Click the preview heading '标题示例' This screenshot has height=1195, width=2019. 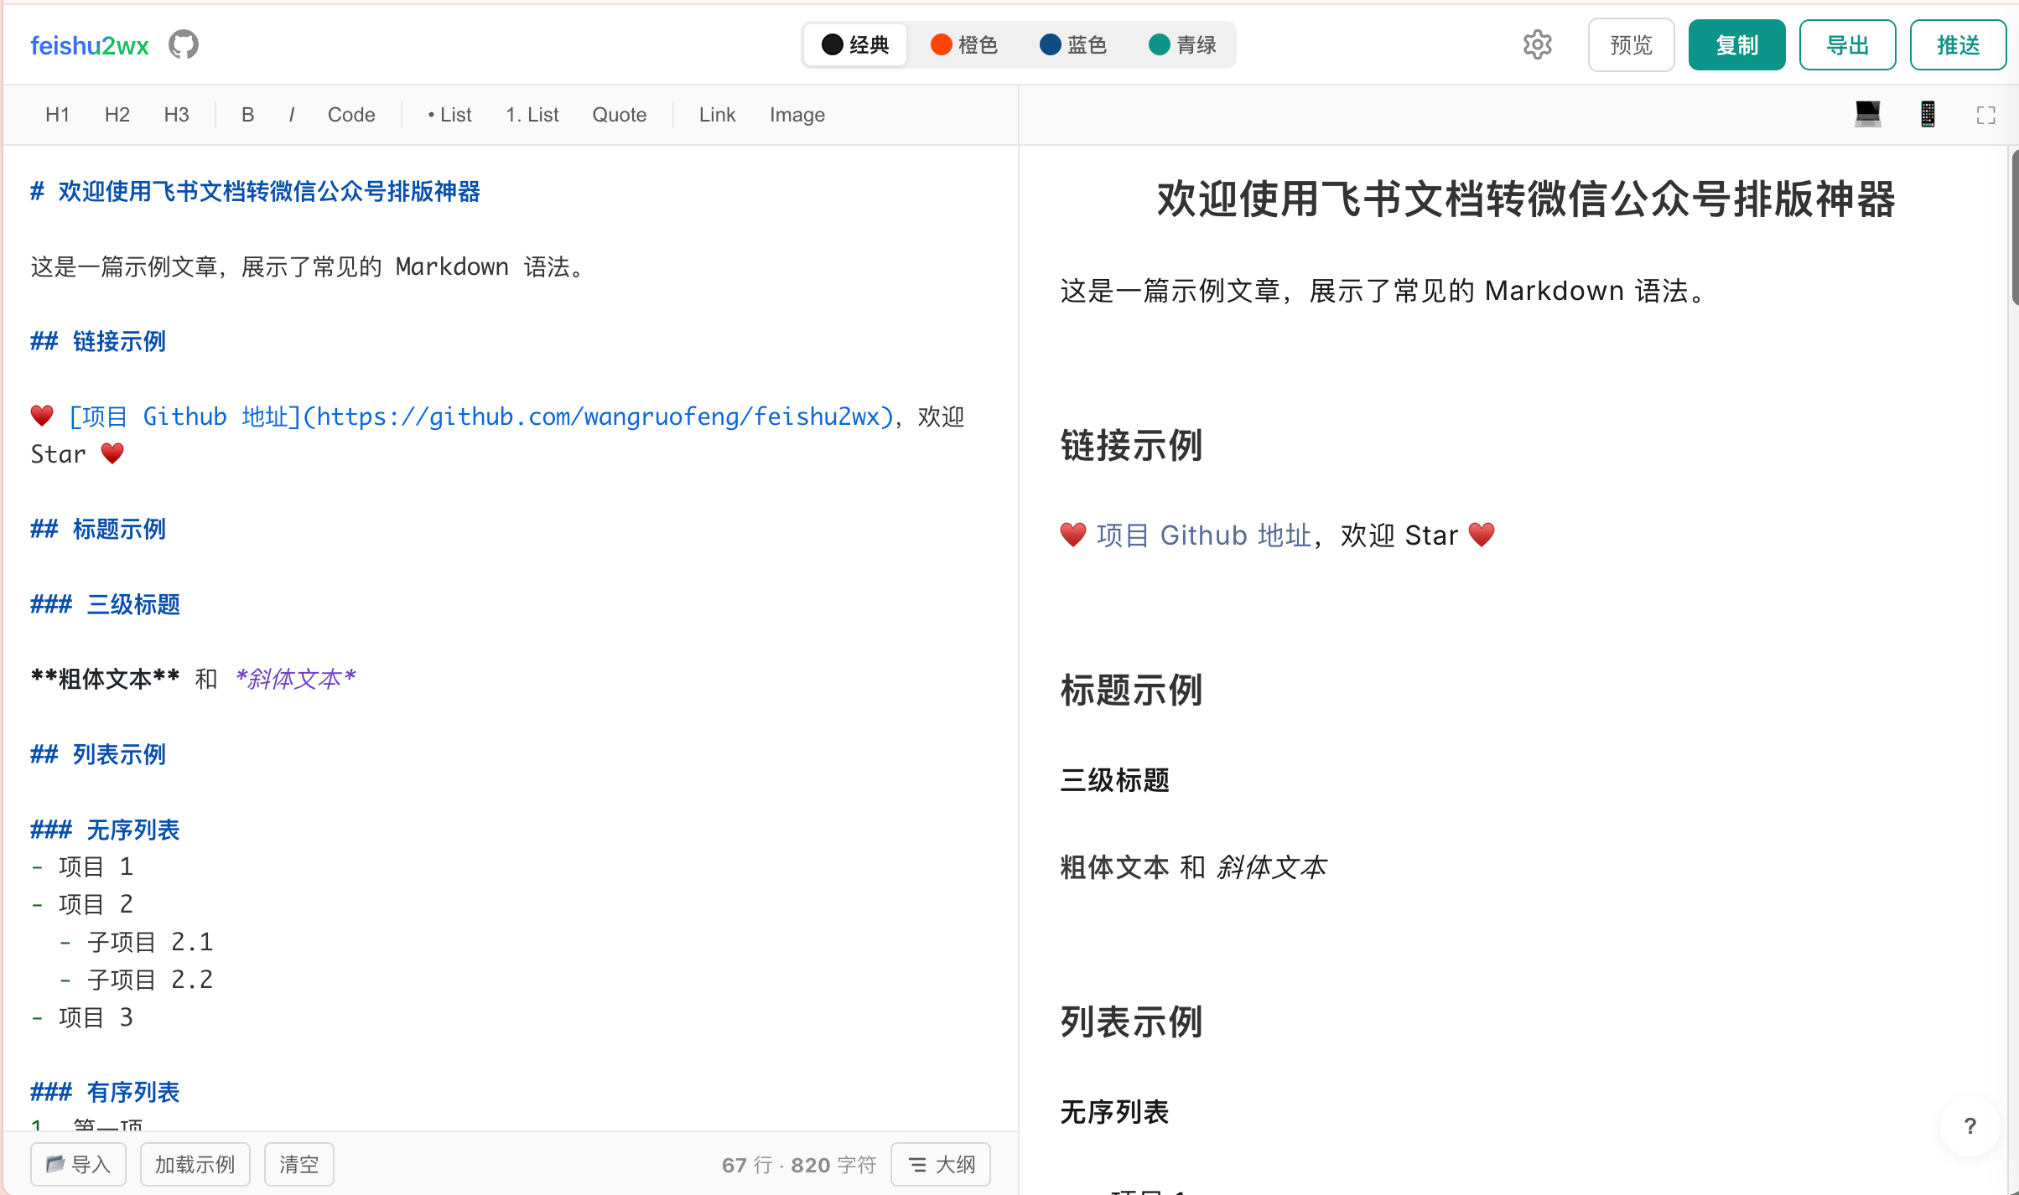pos(1131,691)
